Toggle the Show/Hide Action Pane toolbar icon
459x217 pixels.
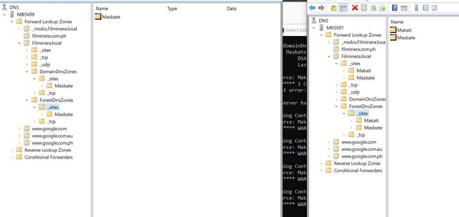click(x=404, y=8)
